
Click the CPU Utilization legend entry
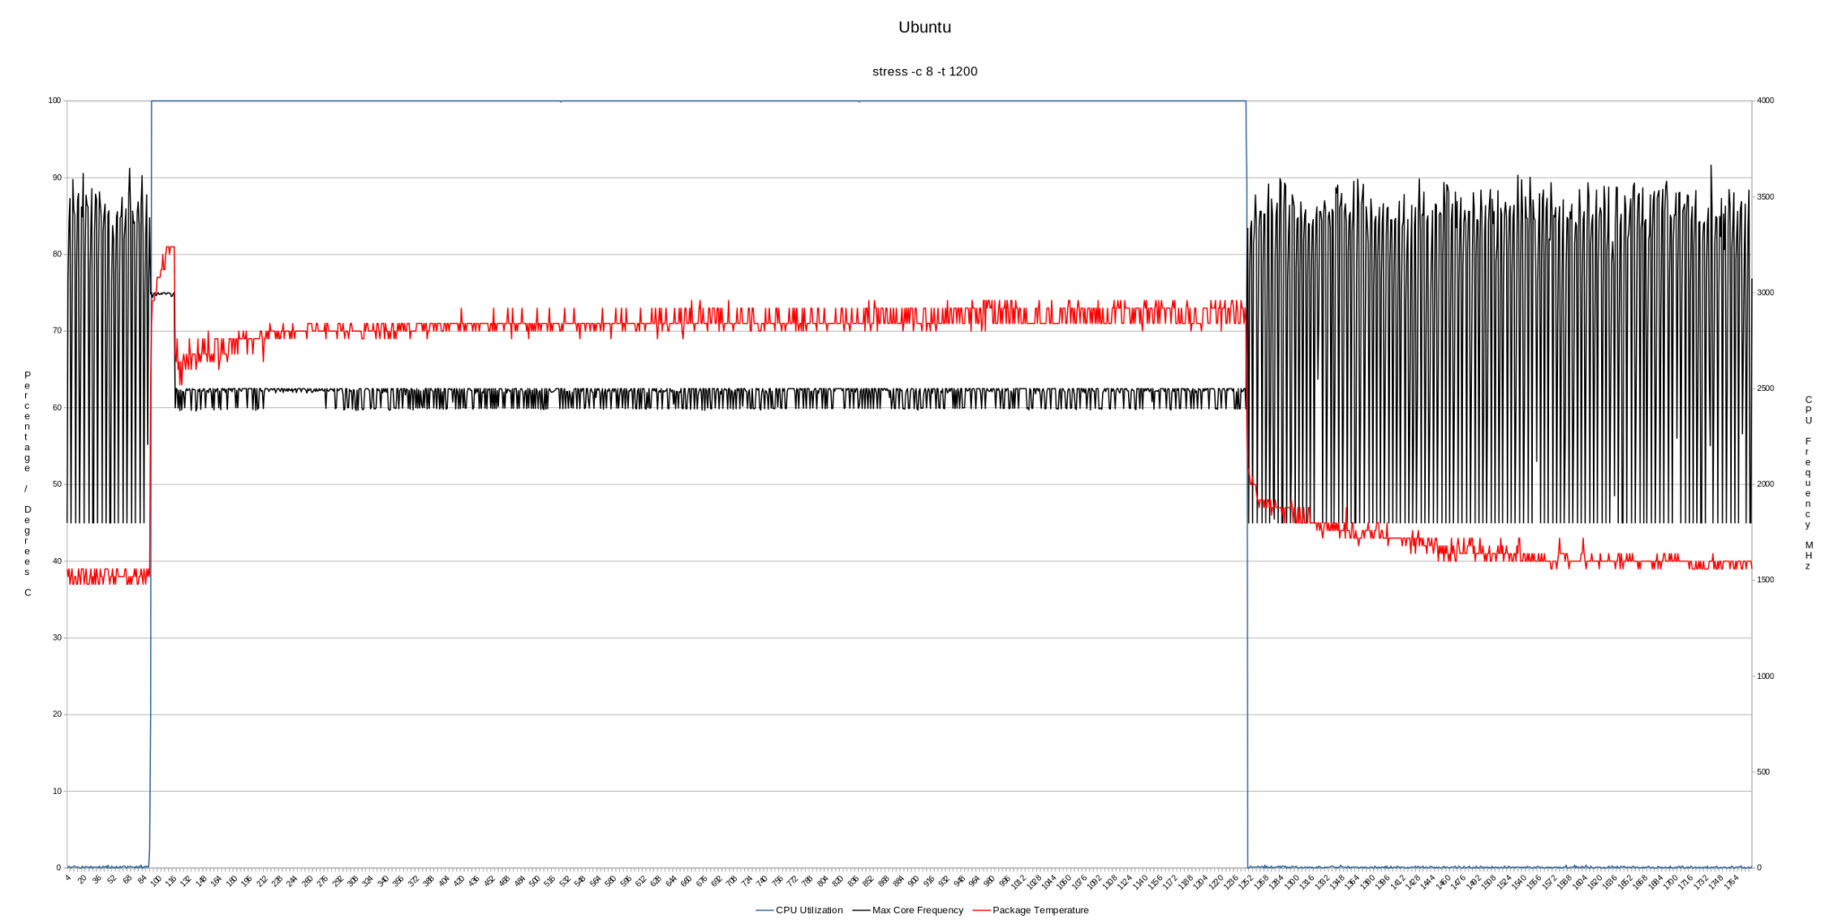pos(799,910)
